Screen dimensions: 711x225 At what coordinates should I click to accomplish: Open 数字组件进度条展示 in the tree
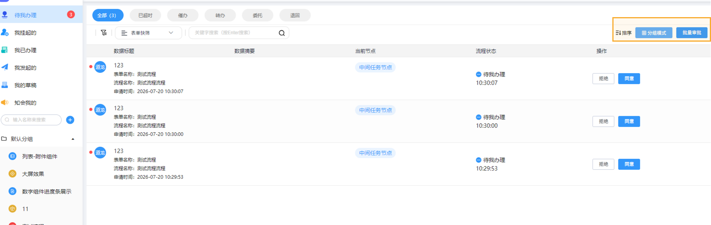[47, 192]
